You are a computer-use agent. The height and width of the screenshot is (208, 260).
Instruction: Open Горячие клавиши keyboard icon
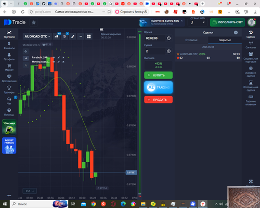[251, 100]
